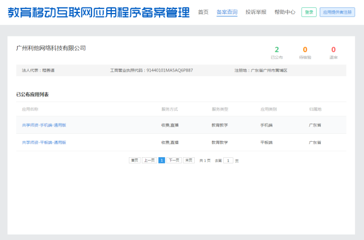This screenshot has width=364, height=240.
Task: Click the 退审 count of 0
Action: click(333, 49)
